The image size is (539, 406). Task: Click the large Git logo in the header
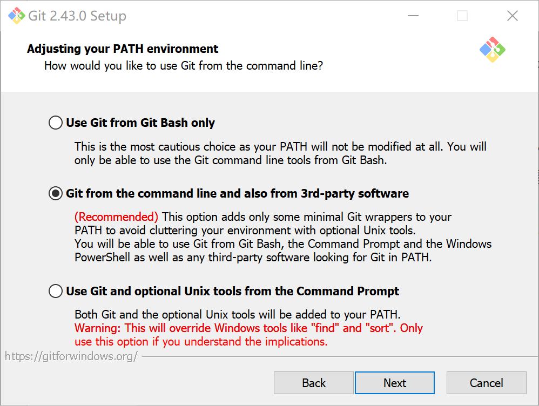[x=492, y=50]
